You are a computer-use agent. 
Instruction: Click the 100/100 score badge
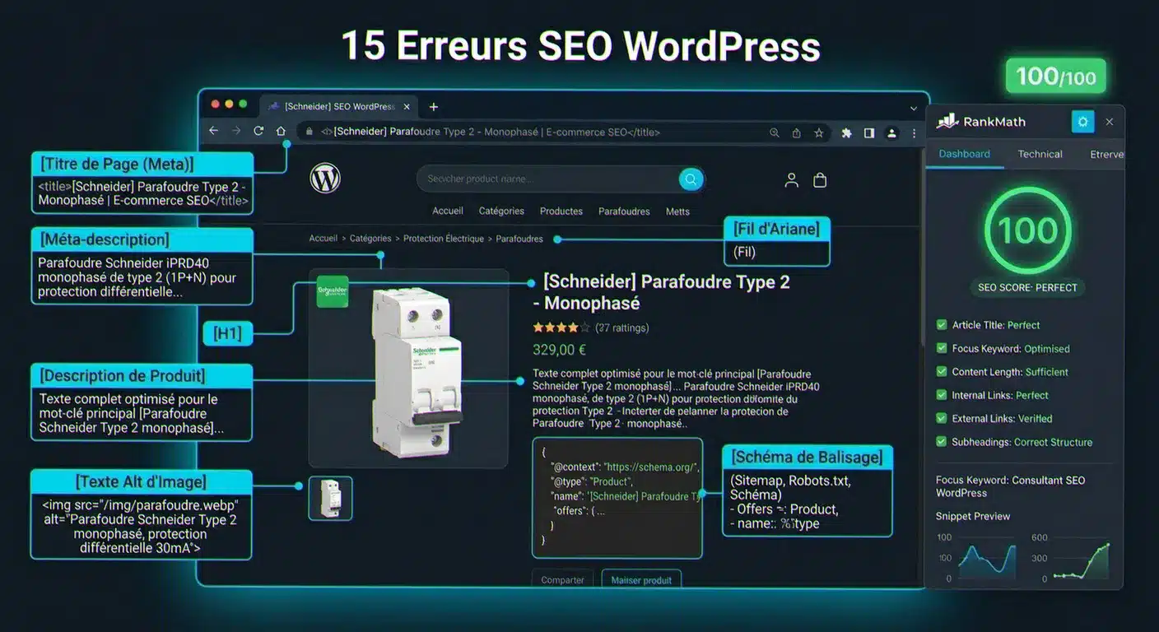point(1055,77)
